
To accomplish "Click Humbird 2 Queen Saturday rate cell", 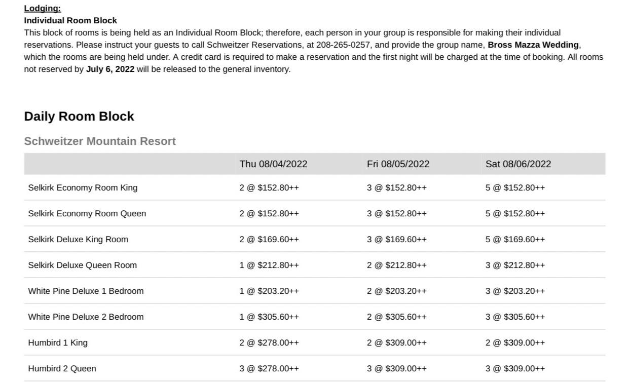I will tap(515, 369).
